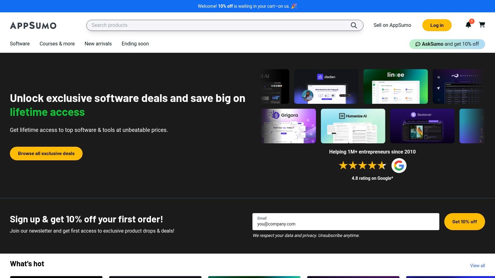Open the Courses & more menu
The image size is (495, 278).
pos(57,44)
